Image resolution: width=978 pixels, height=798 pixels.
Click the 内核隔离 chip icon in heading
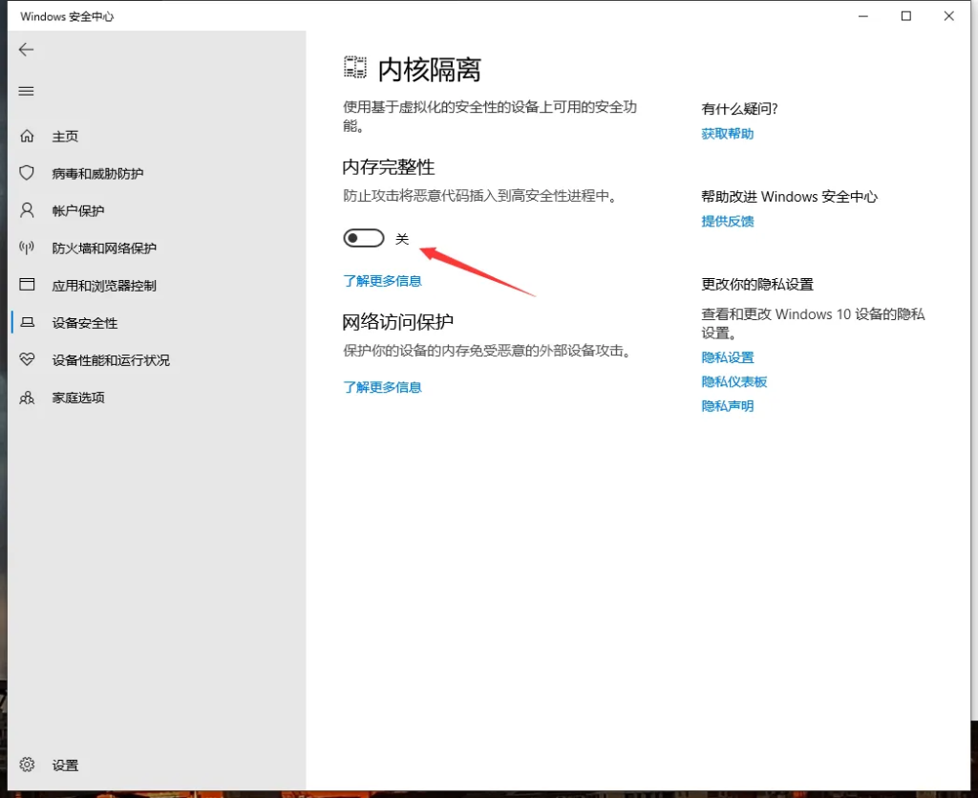click(355, 68)
